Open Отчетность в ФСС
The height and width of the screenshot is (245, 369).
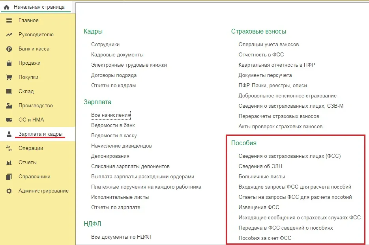click(x=261, y=55)
